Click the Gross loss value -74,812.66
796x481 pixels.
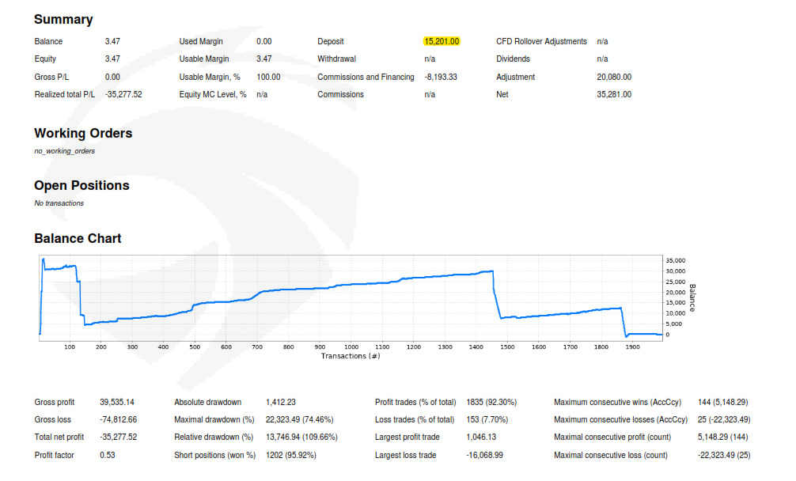118,420
